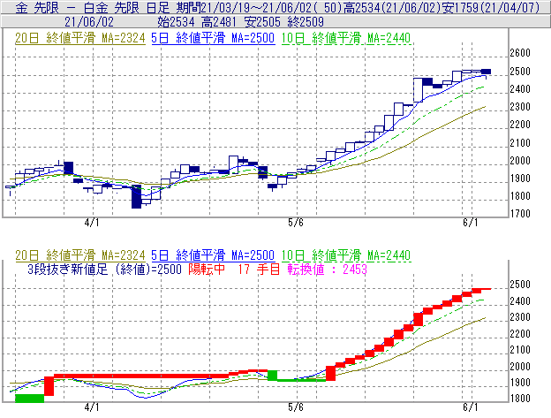
Task: Click the date '21/06/02' in the header row
Action: tap(89, 22)
